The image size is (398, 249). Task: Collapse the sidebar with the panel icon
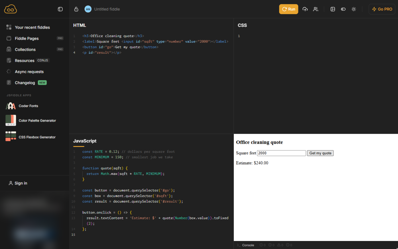pyautogui.click(x=60, y=9)
